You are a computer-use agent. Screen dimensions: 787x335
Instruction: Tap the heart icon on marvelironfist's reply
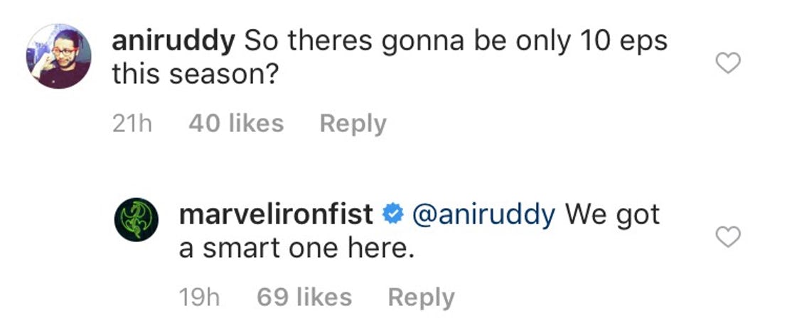[728, 237]
